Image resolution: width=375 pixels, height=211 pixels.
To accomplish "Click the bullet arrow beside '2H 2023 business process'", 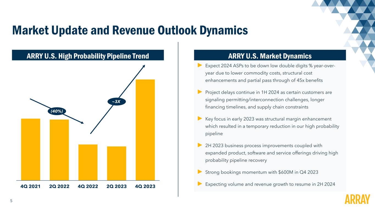I will pyautogui.click(x=200, y=145).
